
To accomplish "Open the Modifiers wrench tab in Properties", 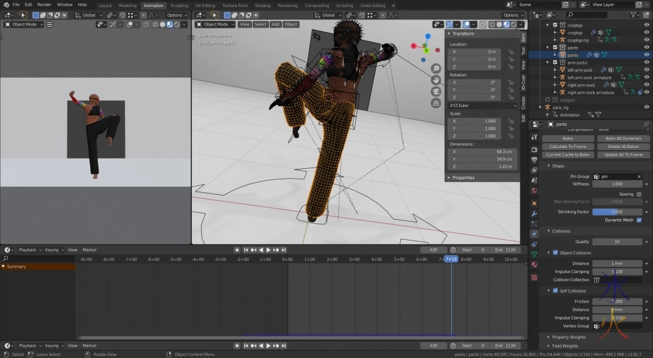I will click(534, 213).
